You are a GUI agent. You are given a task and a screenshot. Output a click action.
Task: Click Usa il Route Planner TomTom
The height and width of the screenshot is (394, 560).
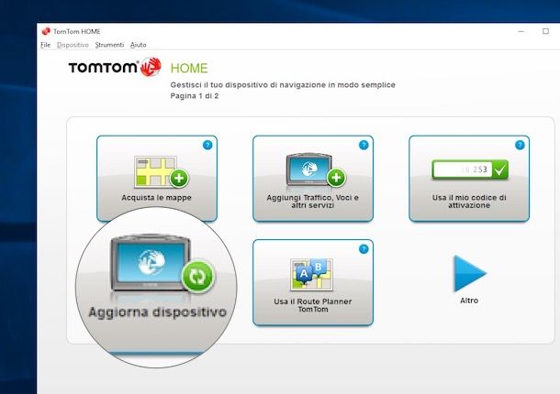(x=313, y=282)
